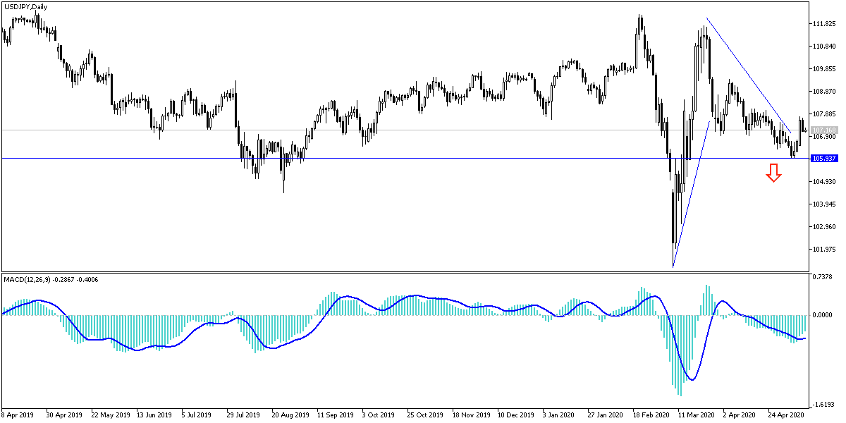Click the 111.825 price scale label
The width and height of the screenshot is (846, 423).
point(823,24)
